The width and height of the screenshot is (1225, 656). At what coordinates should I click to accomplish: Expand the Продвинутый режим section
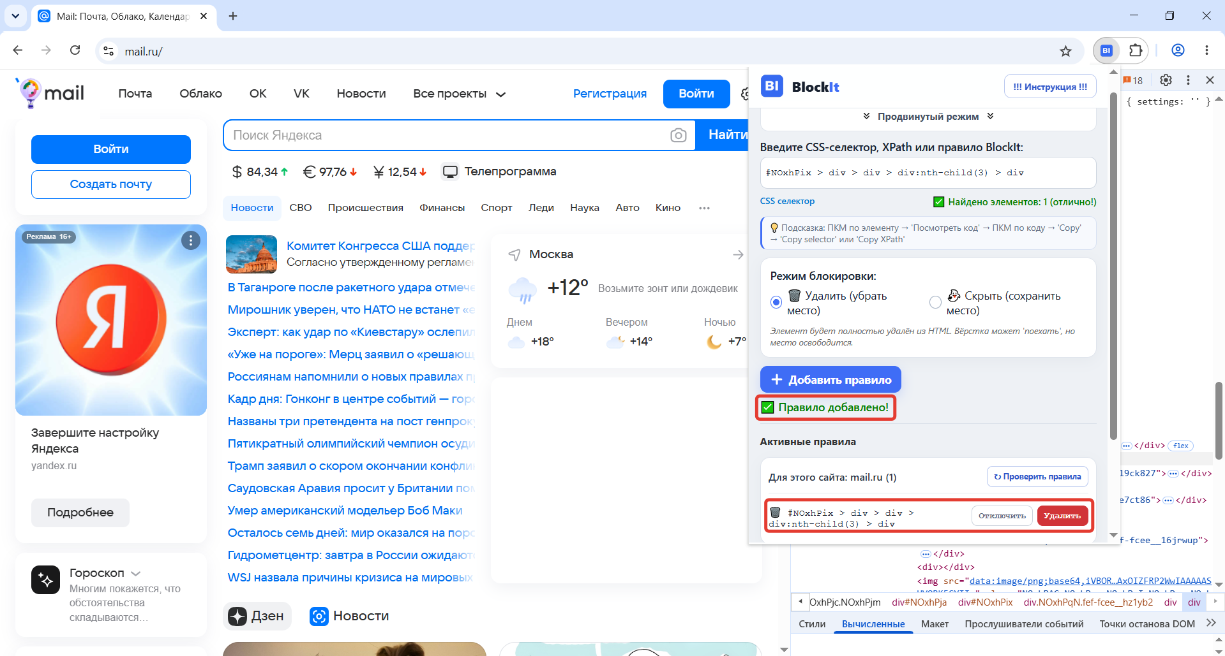928,116
